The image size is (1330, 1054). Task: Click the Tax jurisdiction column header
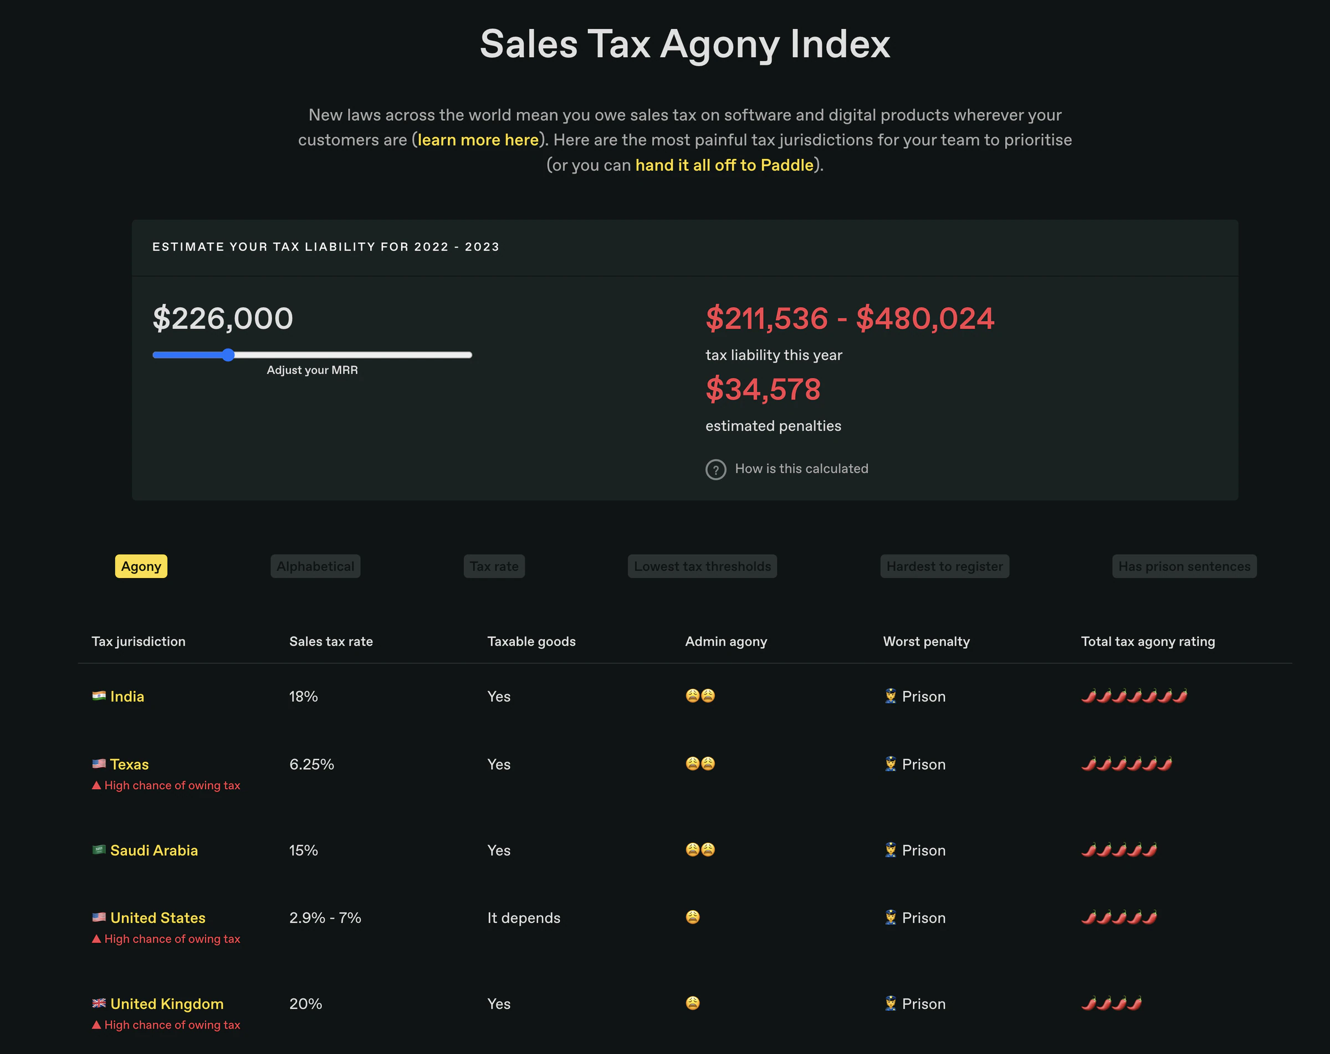pos(139,641)
